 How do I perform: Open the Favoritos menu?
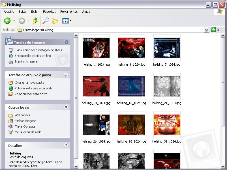(49, 12)
